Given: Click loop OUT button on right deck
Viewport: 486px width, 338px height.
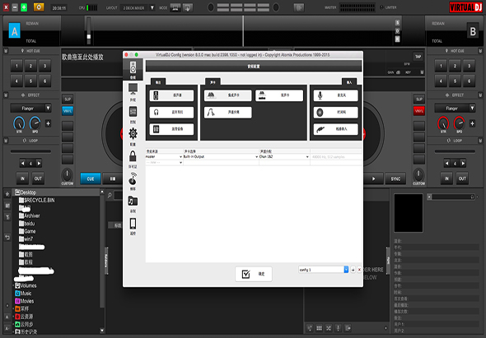Looking at the screenshot, I should point(462,178).
